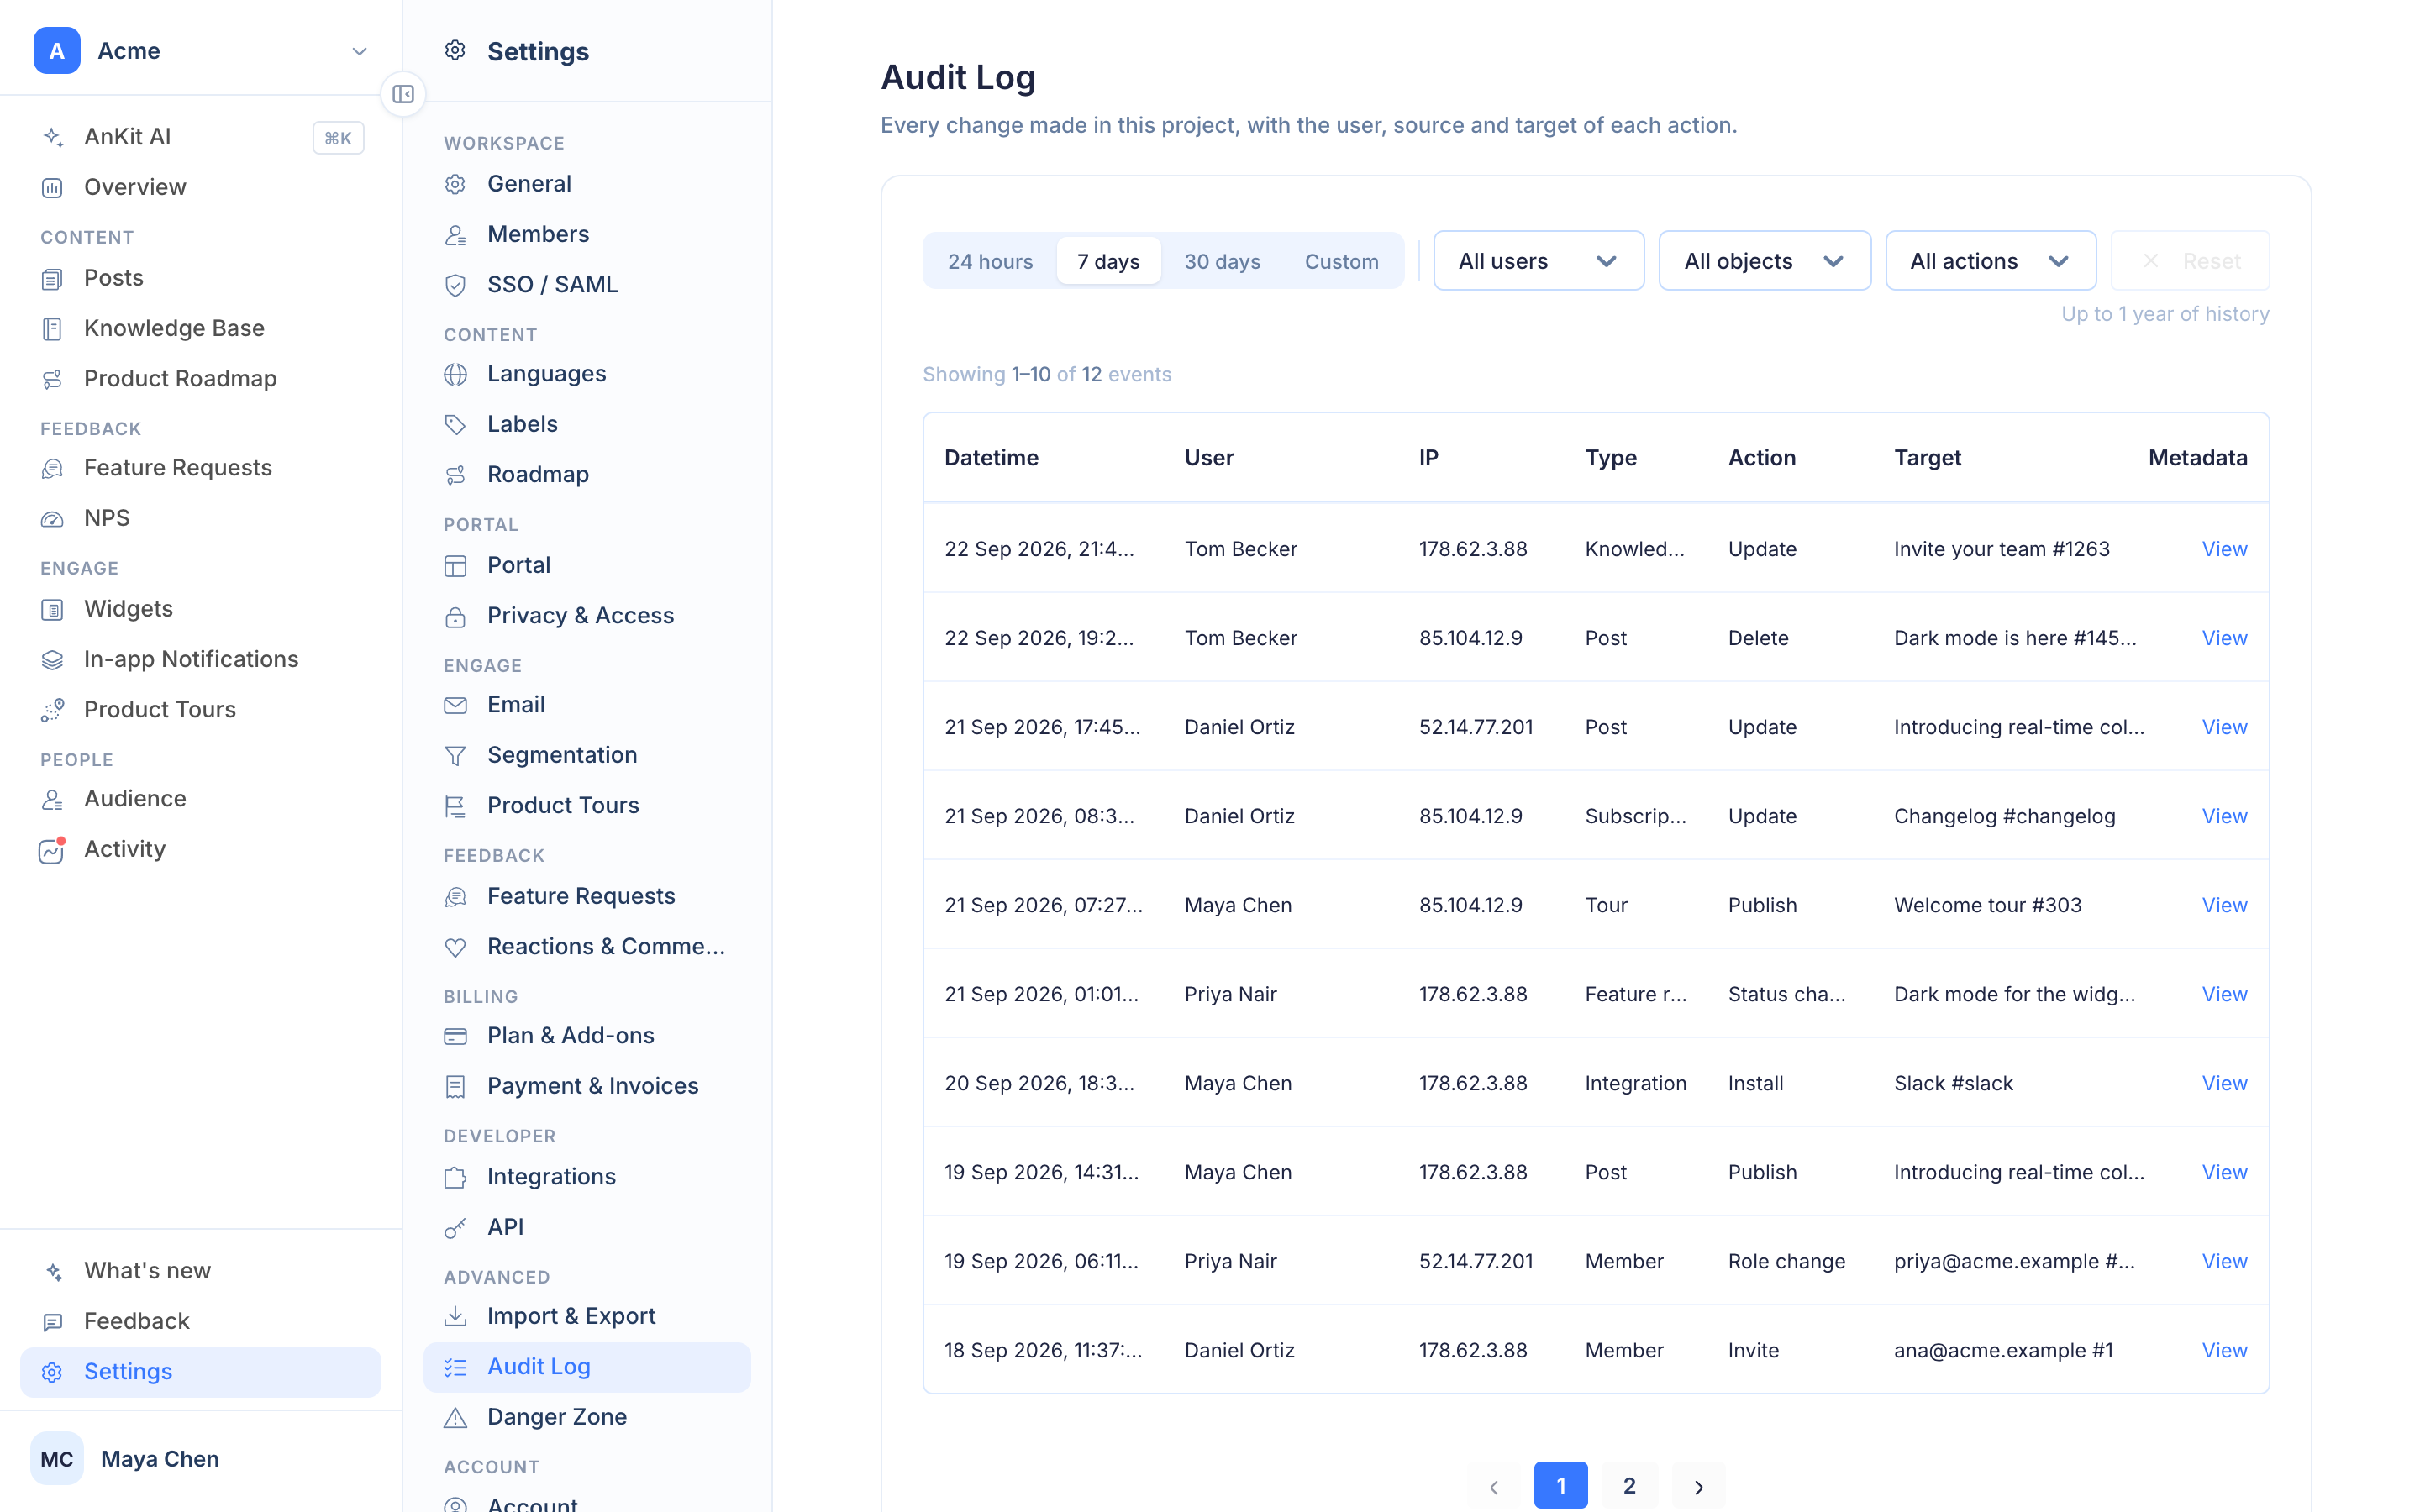Click the Email envelope icon
The width and height of the screenshot is (2420, 1512).
[x=456, y=705]
